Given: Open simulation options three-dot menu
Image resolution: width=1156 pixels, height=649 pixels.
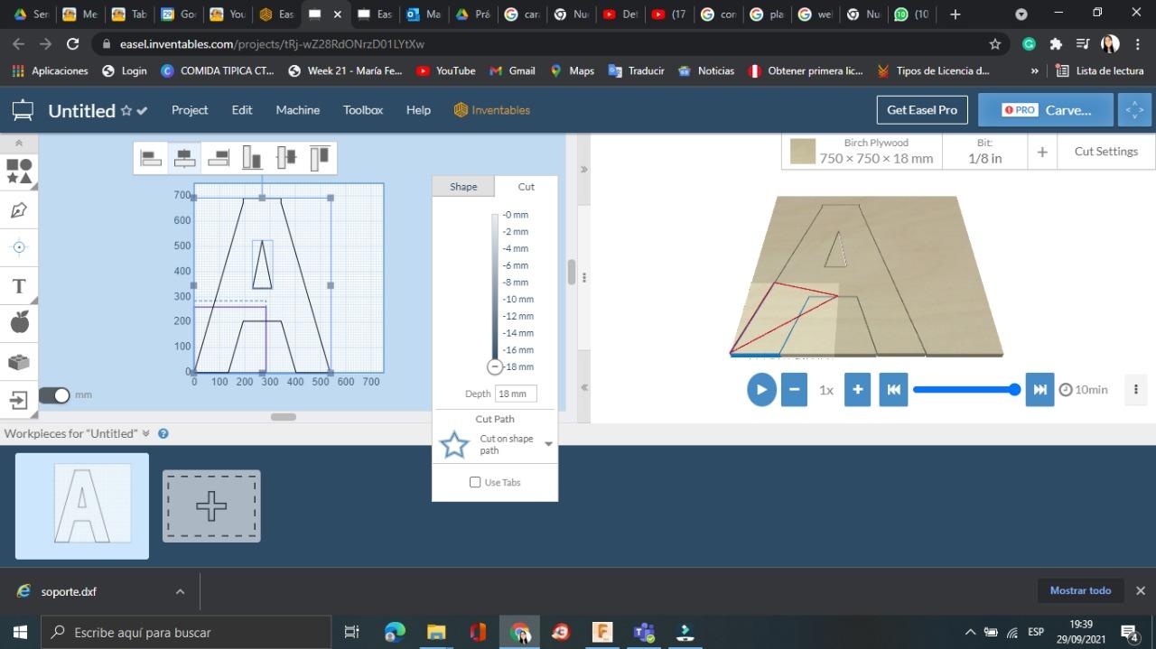Looking at the screenshot, I should click(1136, 390).
